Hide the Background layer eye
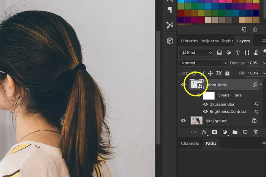The width and height of the screenshot is (266, 177). 183,120
